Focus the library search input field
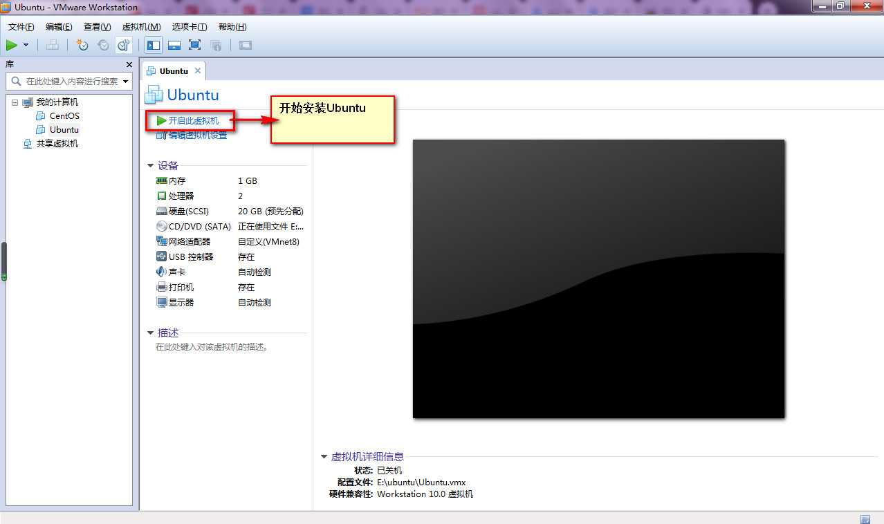 point(69,81)
